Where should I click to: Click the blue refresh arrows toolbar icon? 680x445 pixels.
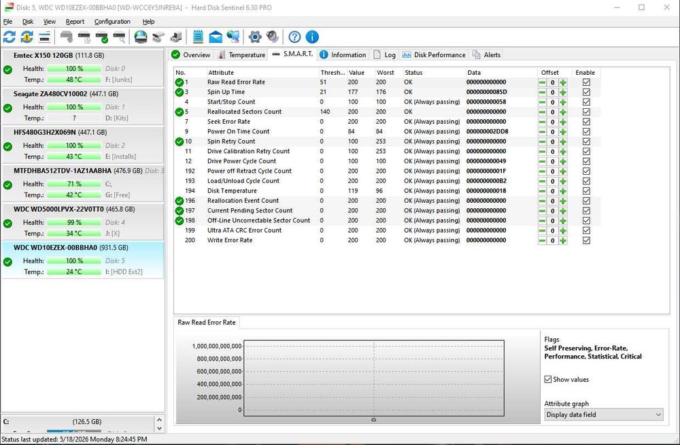click(x=9, y=37)
